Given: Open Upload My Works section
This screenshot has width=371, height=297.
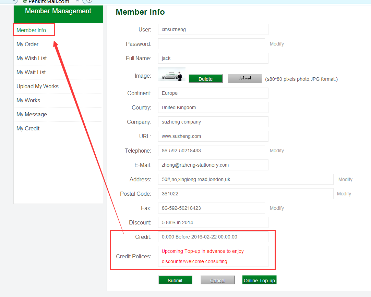Looking at the screenshot, I should tap(37, 86).
